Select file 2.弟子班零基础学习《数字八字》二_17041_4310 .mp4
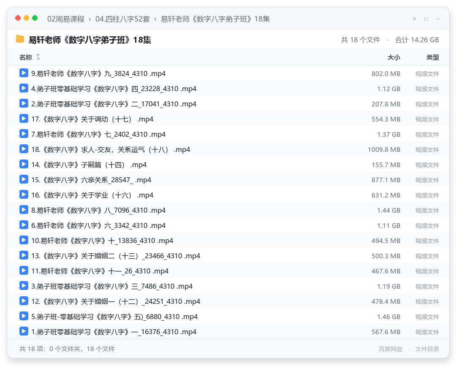Viewport: 456px width, 368px height. tap(228, 104)
